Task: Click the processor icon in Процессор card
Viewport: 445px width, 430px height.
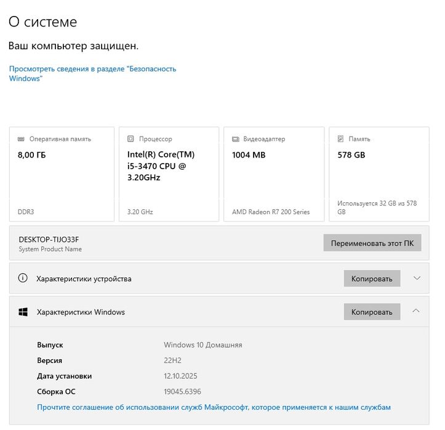Action: (130, 139)
